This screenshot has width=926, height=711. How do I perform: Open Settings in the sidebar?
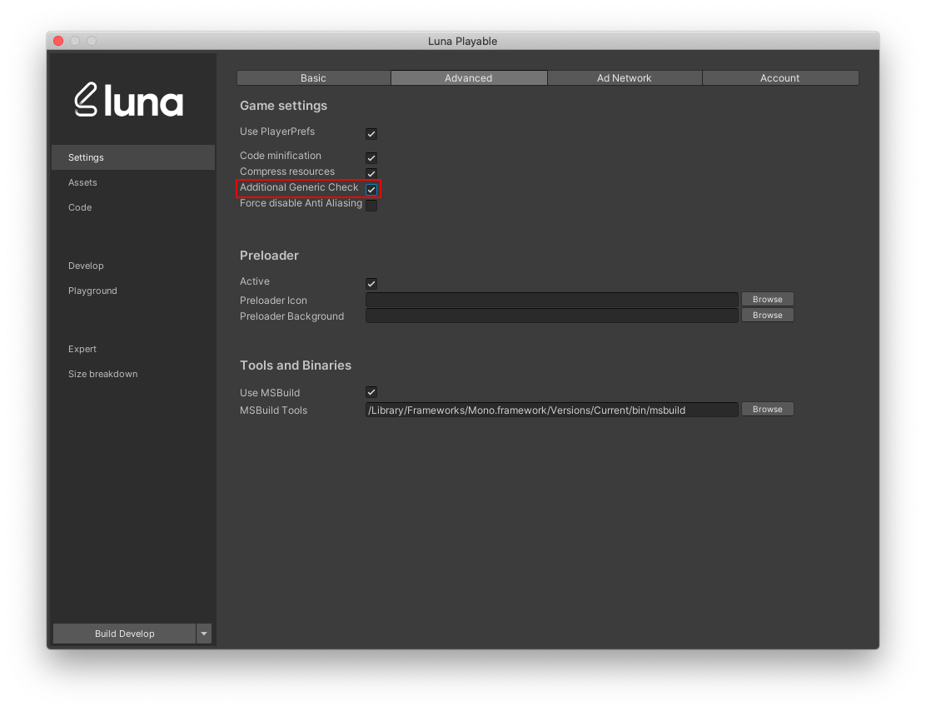pos(133,157)
